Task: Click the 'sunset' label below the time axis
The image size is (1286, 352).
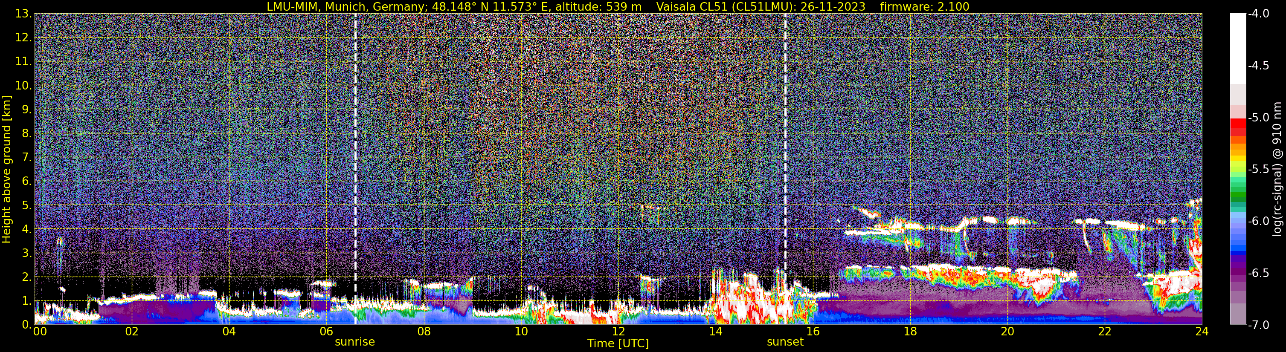Action: (x=785, y=342)
